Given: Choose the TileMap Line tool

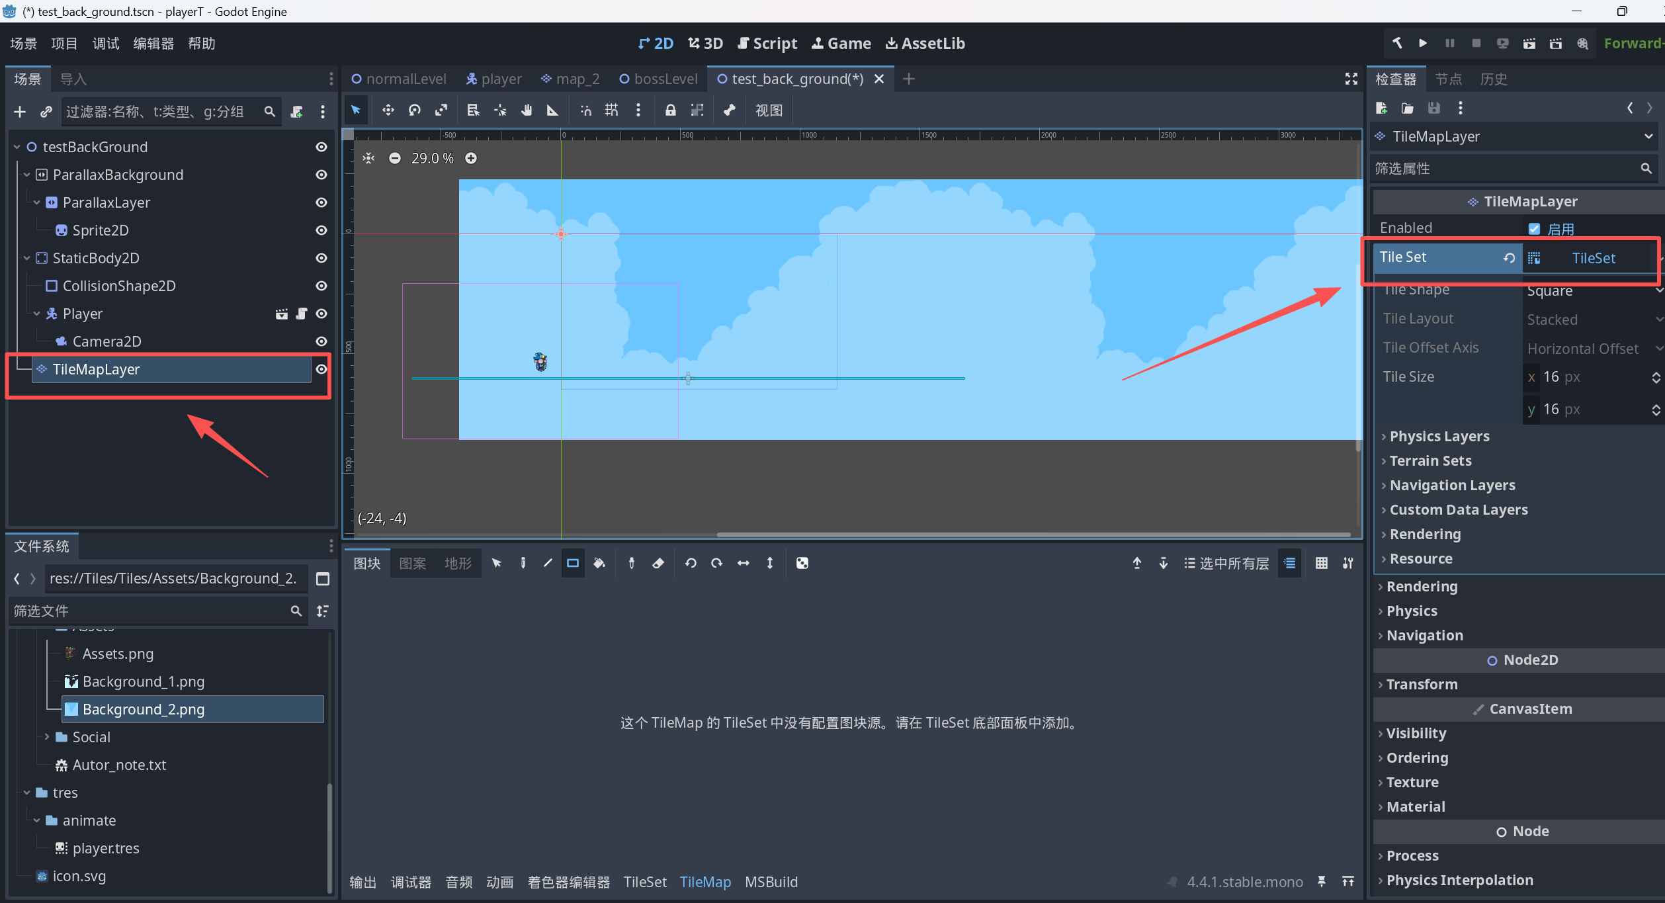Looking at the screenshot, I should point(548,563).
